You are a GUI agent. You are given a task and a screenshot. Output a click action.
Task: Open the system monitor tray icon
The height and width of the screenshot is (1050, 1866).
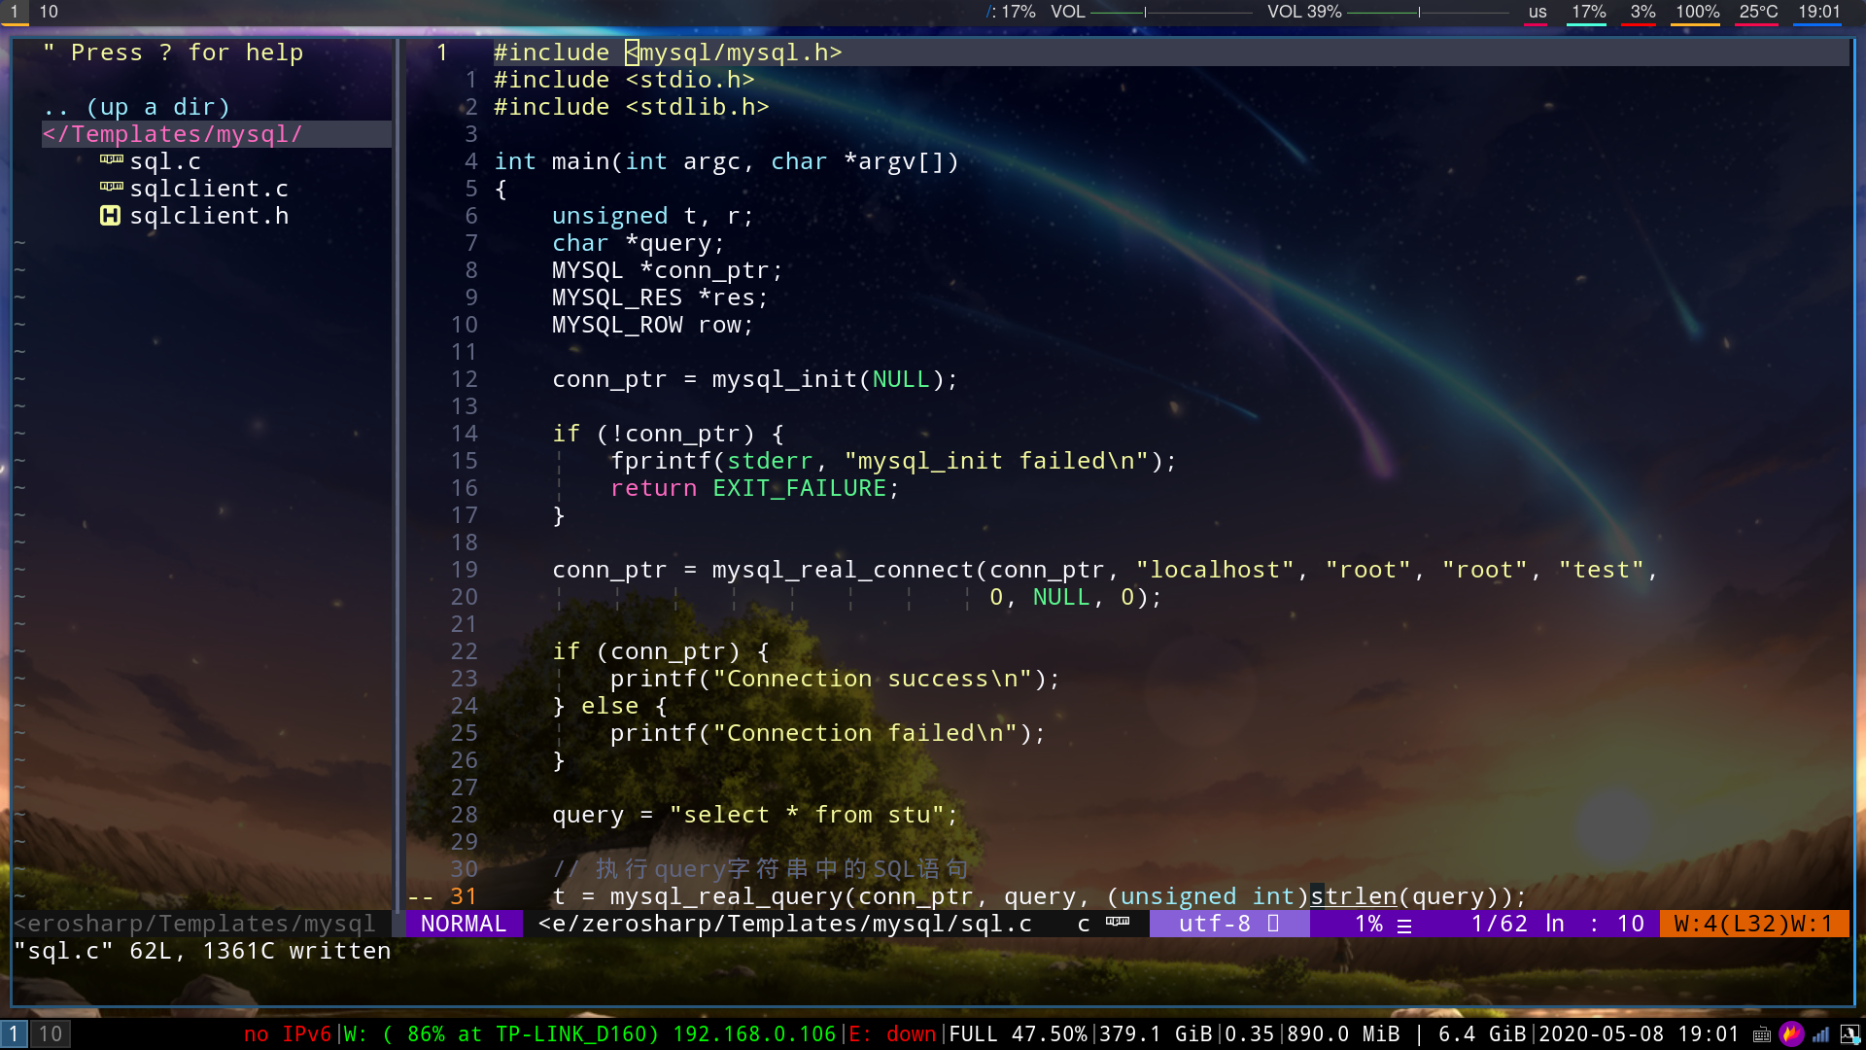coord(1849,1034)
